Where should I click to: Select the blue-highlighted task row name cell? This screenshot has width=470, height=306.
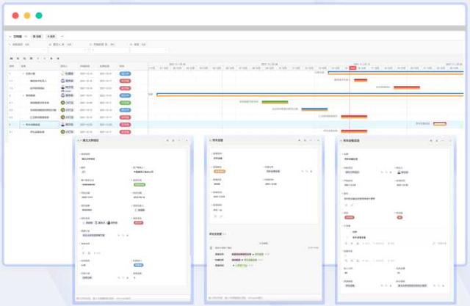click(x=39, y=125)
